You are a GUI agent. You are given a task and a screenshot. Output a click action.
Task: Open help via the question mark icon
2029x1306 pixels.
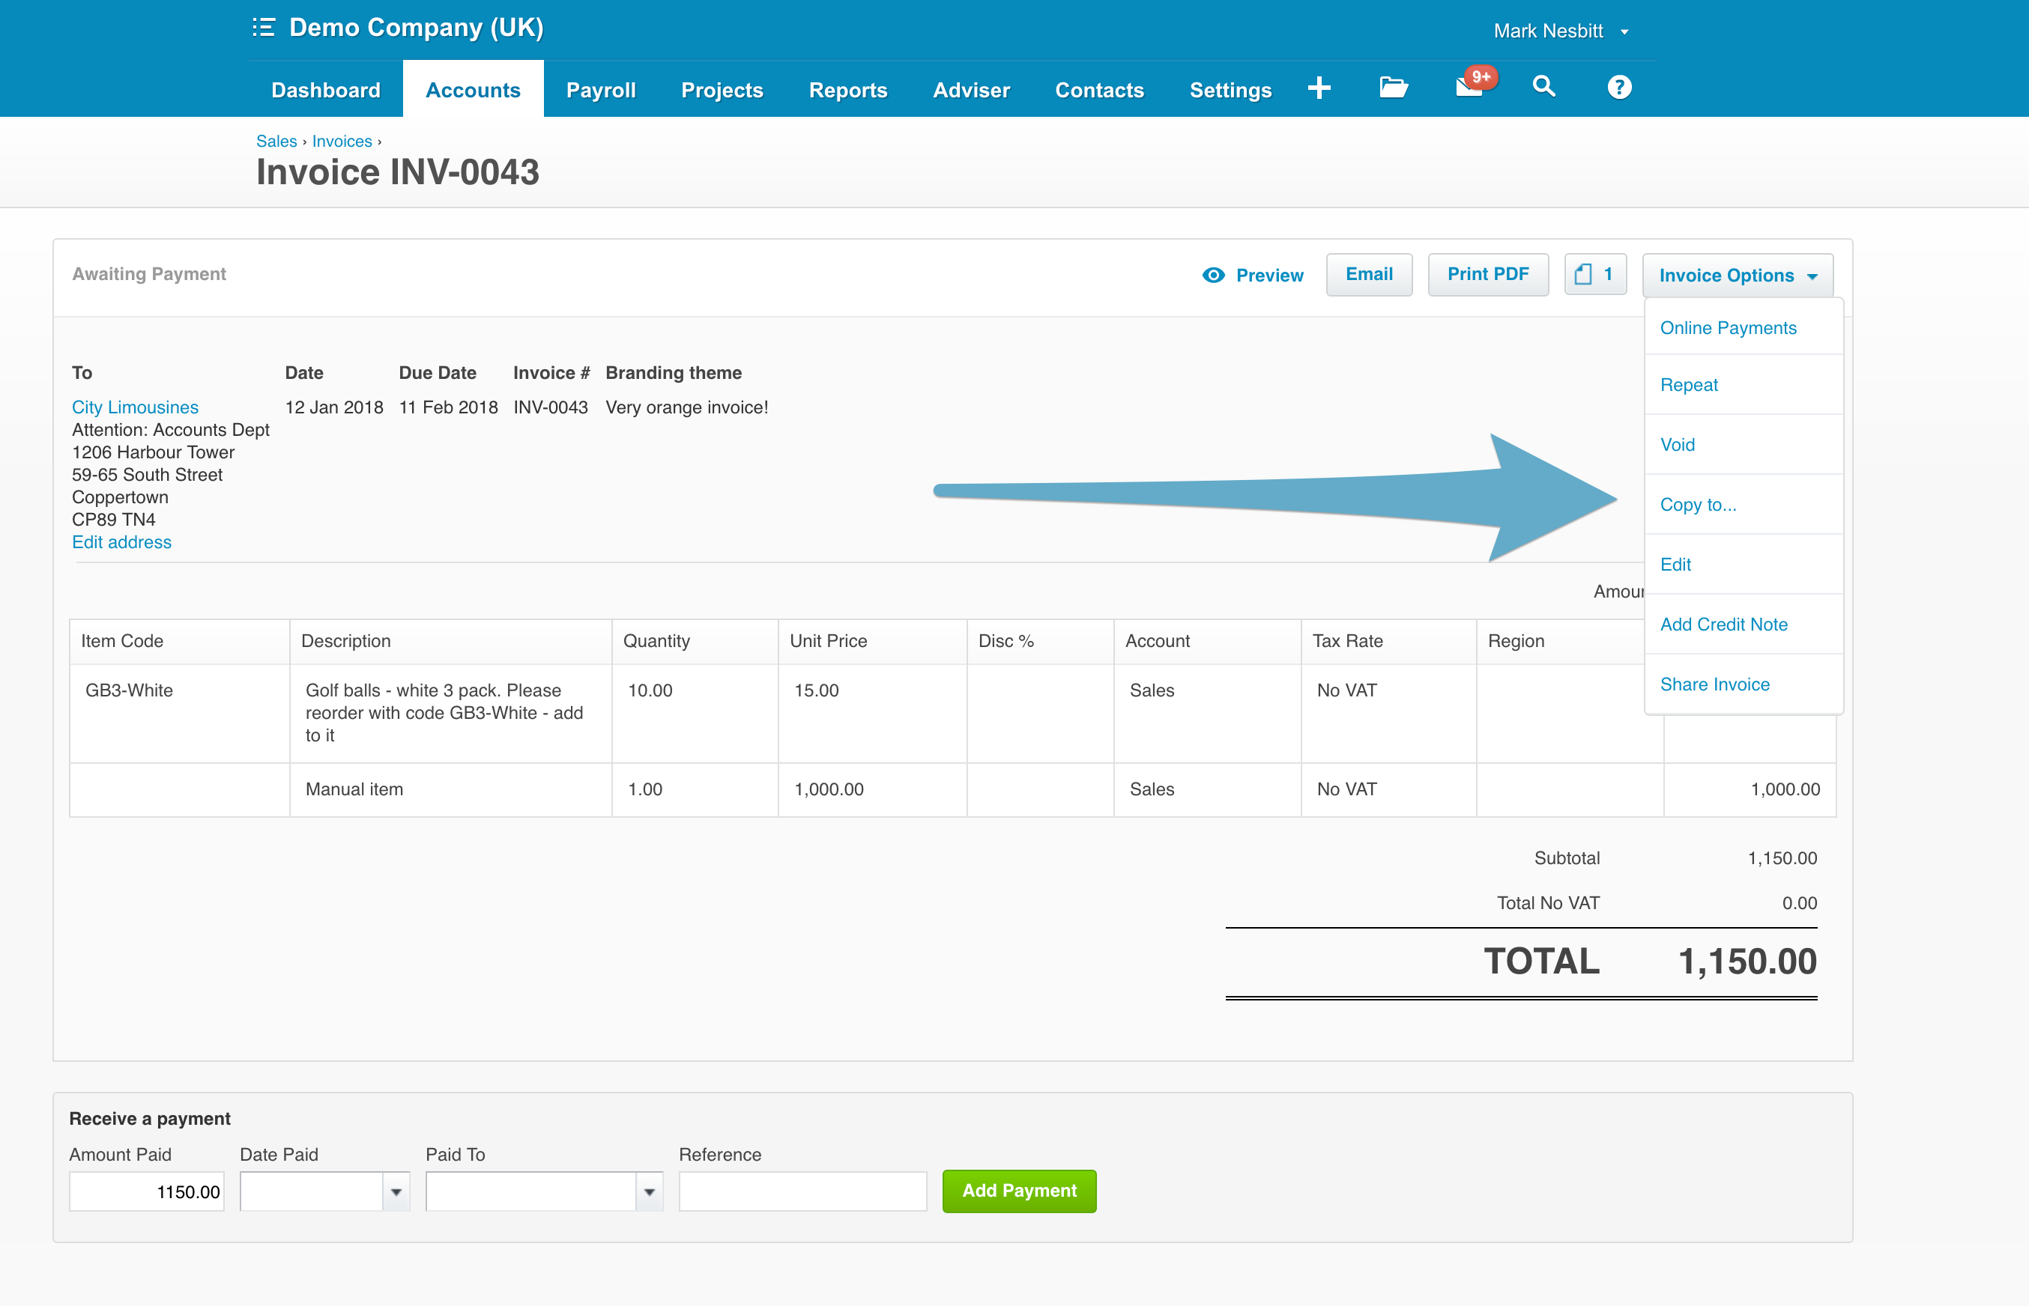[x=1618, y=88]
